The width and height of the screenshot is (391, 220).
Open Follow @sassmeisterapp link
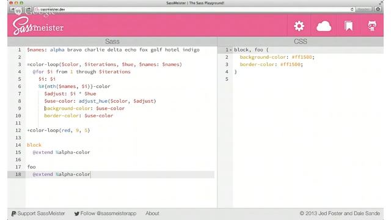click(x=105, y=213)
